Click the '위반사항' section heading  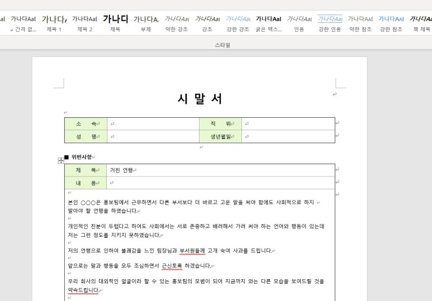point(82,157)
